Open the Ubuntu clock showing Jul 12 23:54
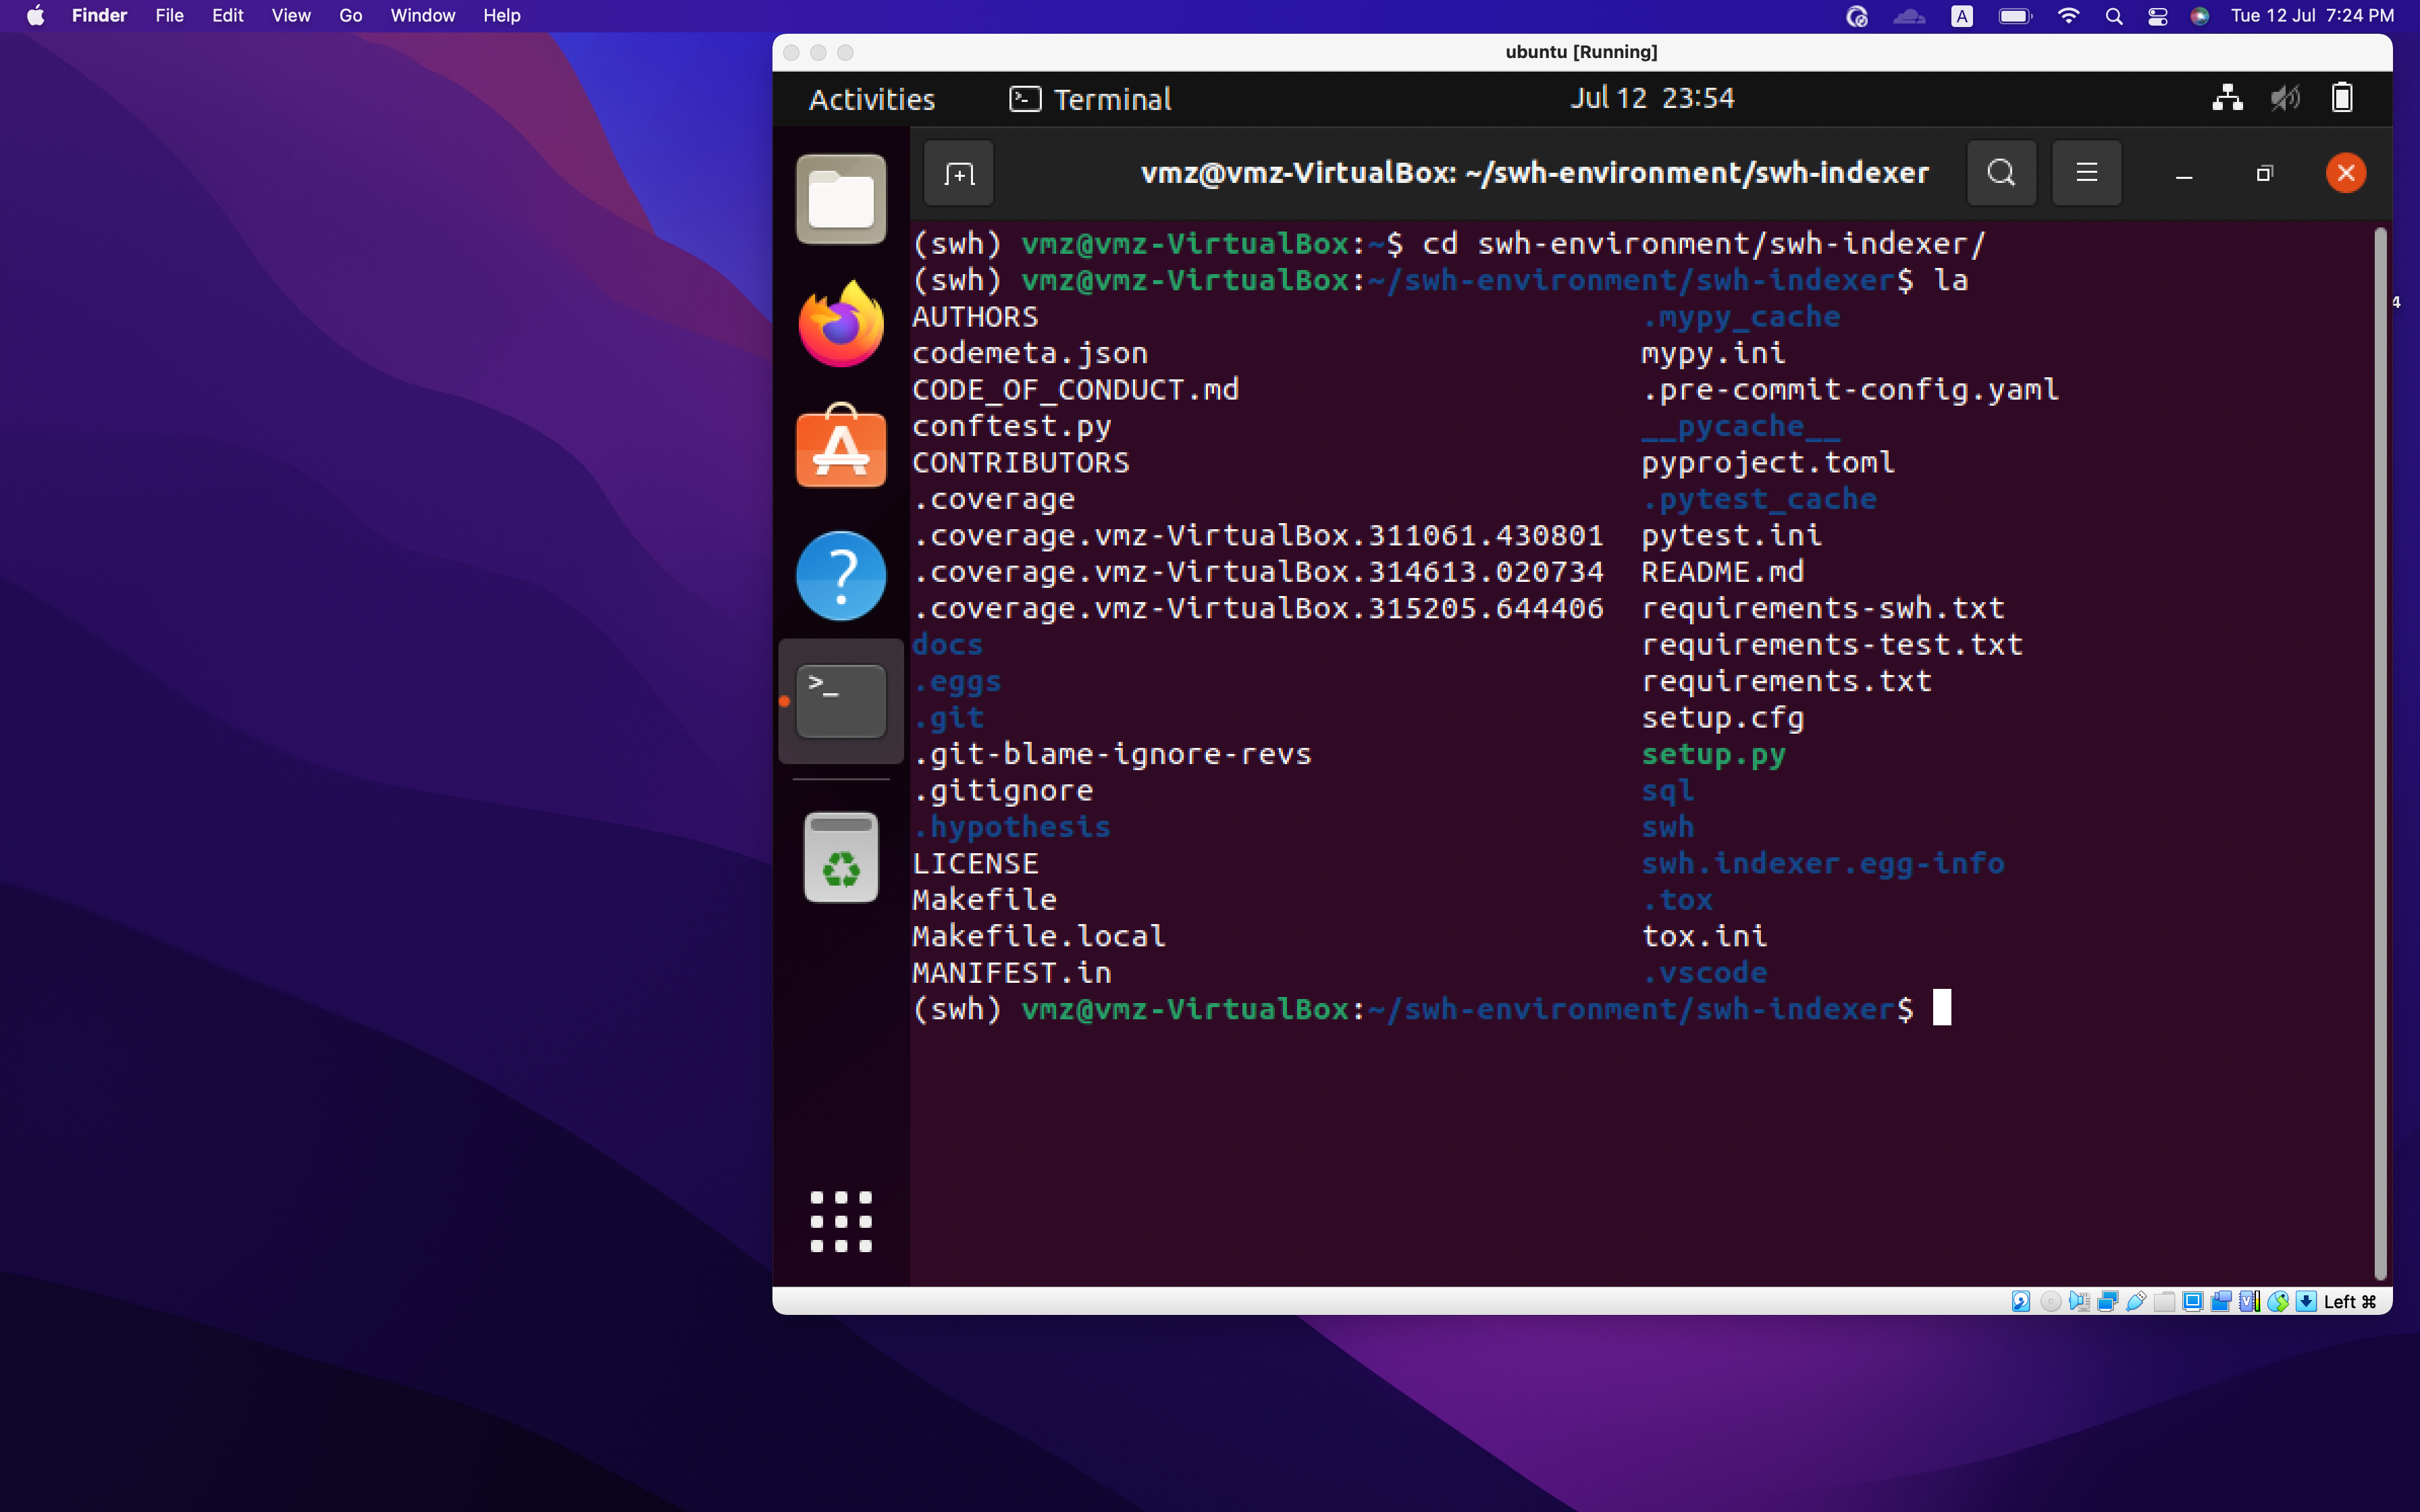 (x=1652, y=98)
